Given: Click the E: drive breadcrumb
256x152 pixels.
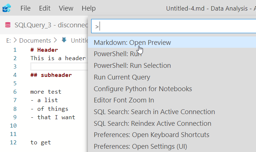Looking at the screenshot, I should point(8,40).
